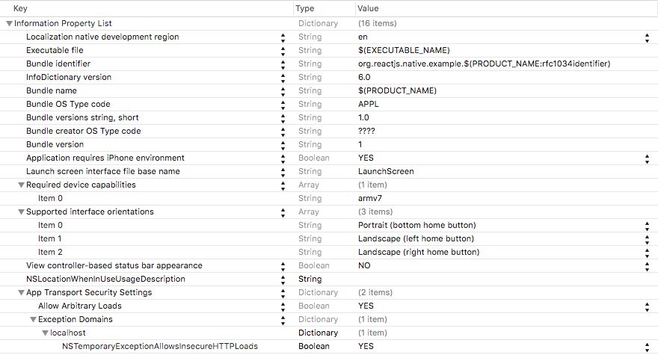
Task: Open key stepper for NSLocationWhenInUseUsageDescription row
Action: pyautogui.click(x=283, y=280)
